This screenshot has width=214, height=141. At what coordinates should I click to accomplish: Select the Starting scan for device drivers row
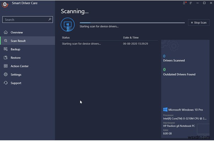[109, 44]
